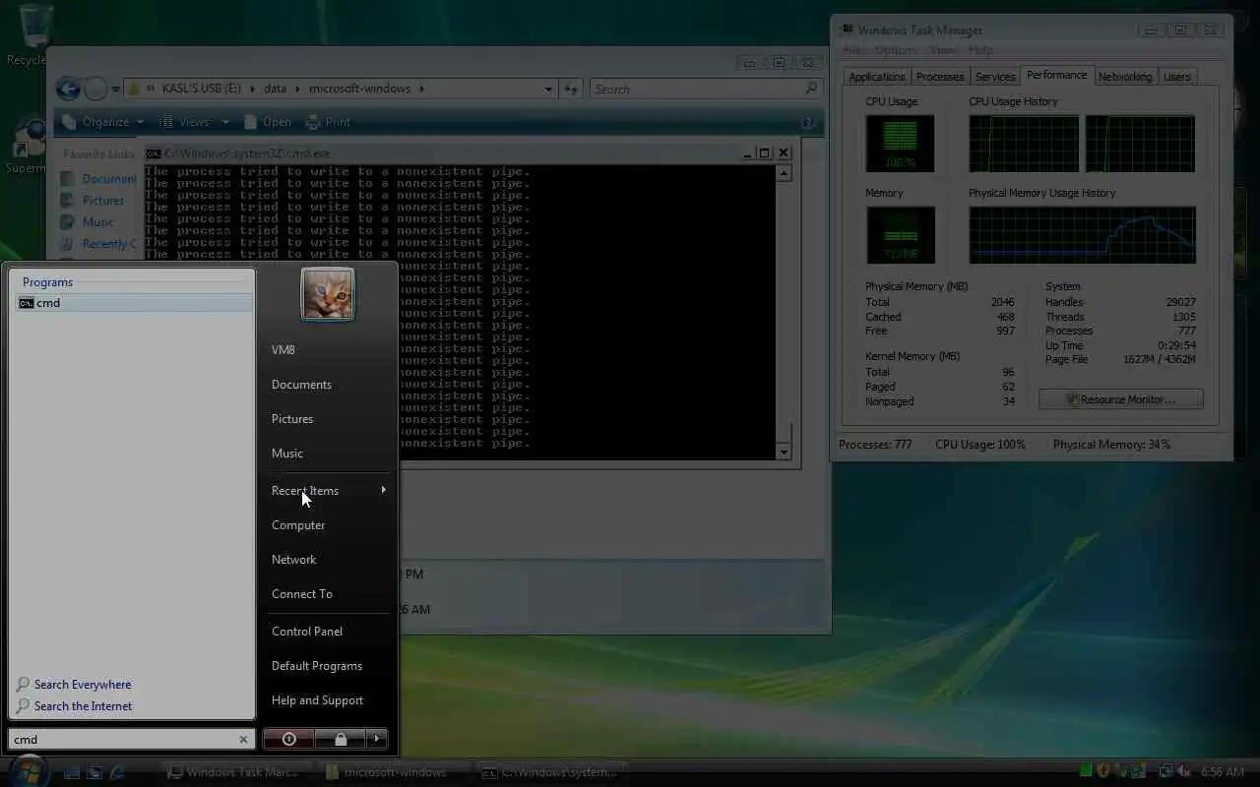Open Recently Changed favorite link
1260x787 pixels.
pos(98,244)
